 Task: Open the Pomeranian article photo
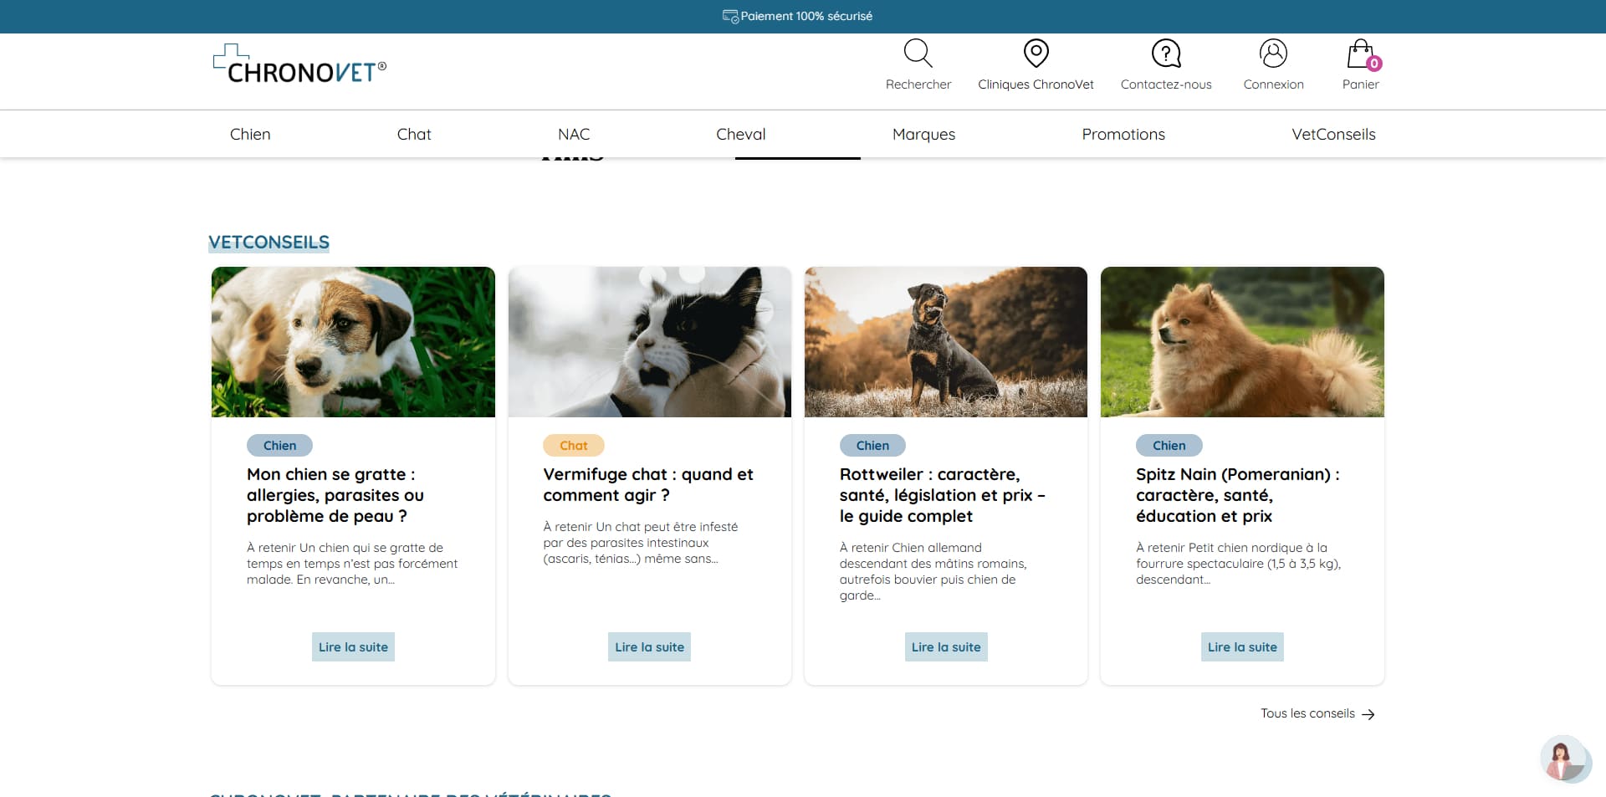[x=1242, y=342]
